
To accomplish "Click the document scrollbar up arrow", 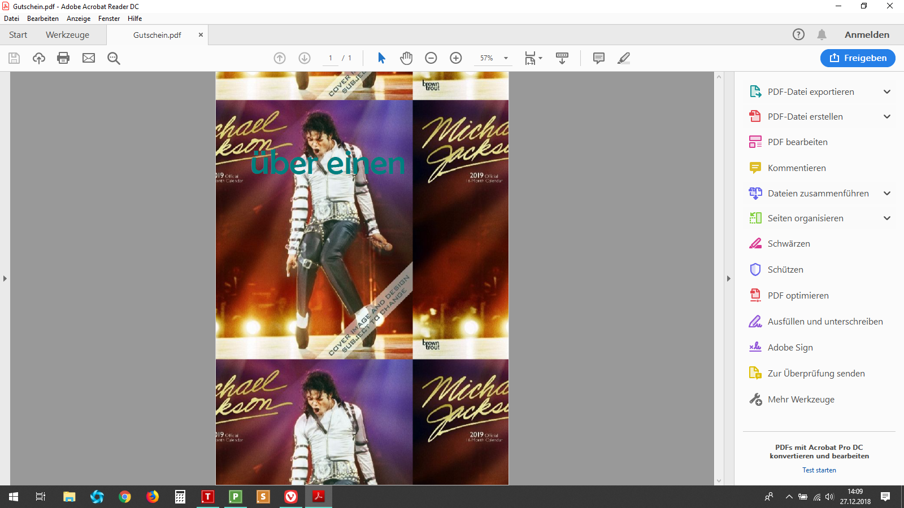I will tap(719, 76).
